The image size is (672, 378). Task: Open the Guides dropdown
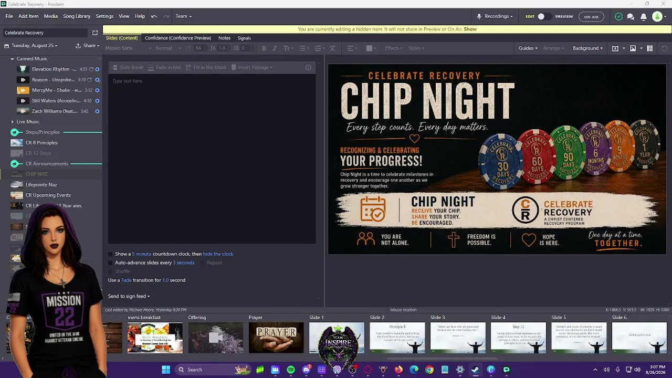(528, 48)
